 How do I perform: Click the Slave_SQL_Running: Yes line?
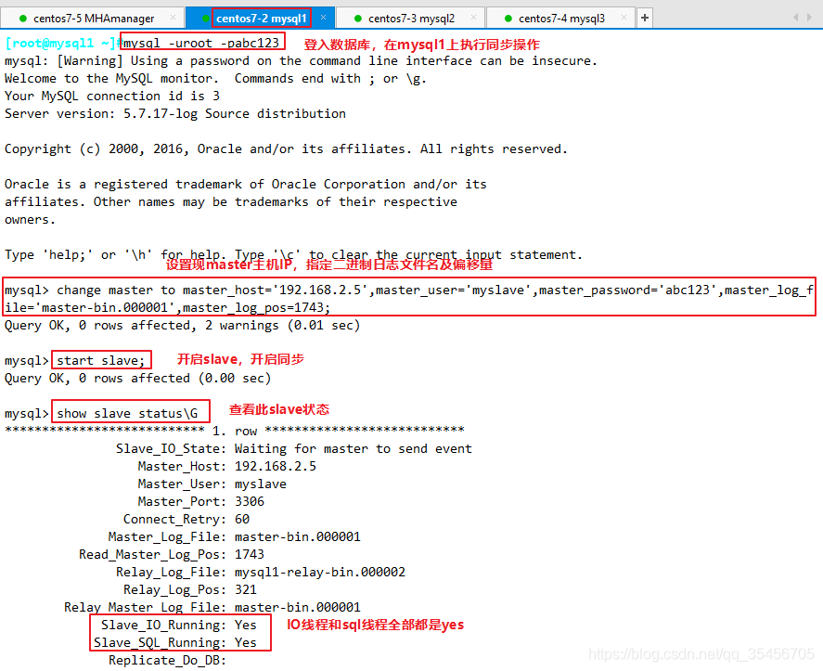point(175,642)
